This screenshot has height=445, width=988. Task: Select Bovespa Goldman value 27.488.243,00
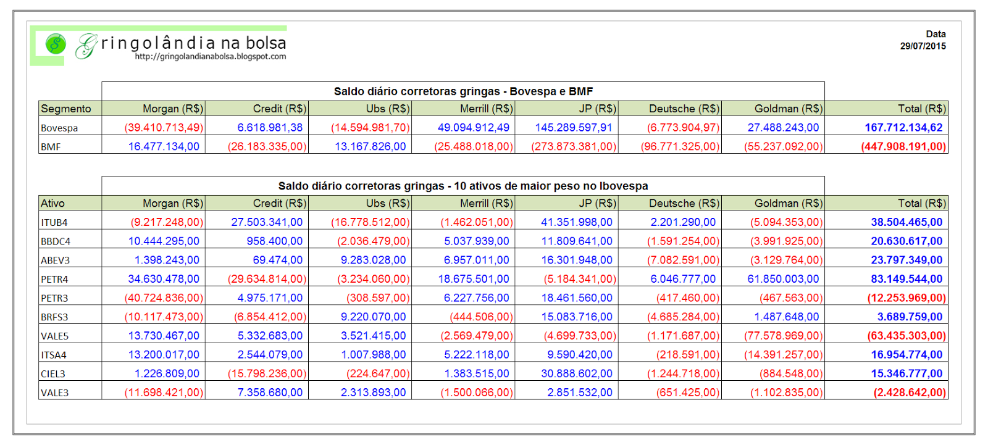point(783,128)
